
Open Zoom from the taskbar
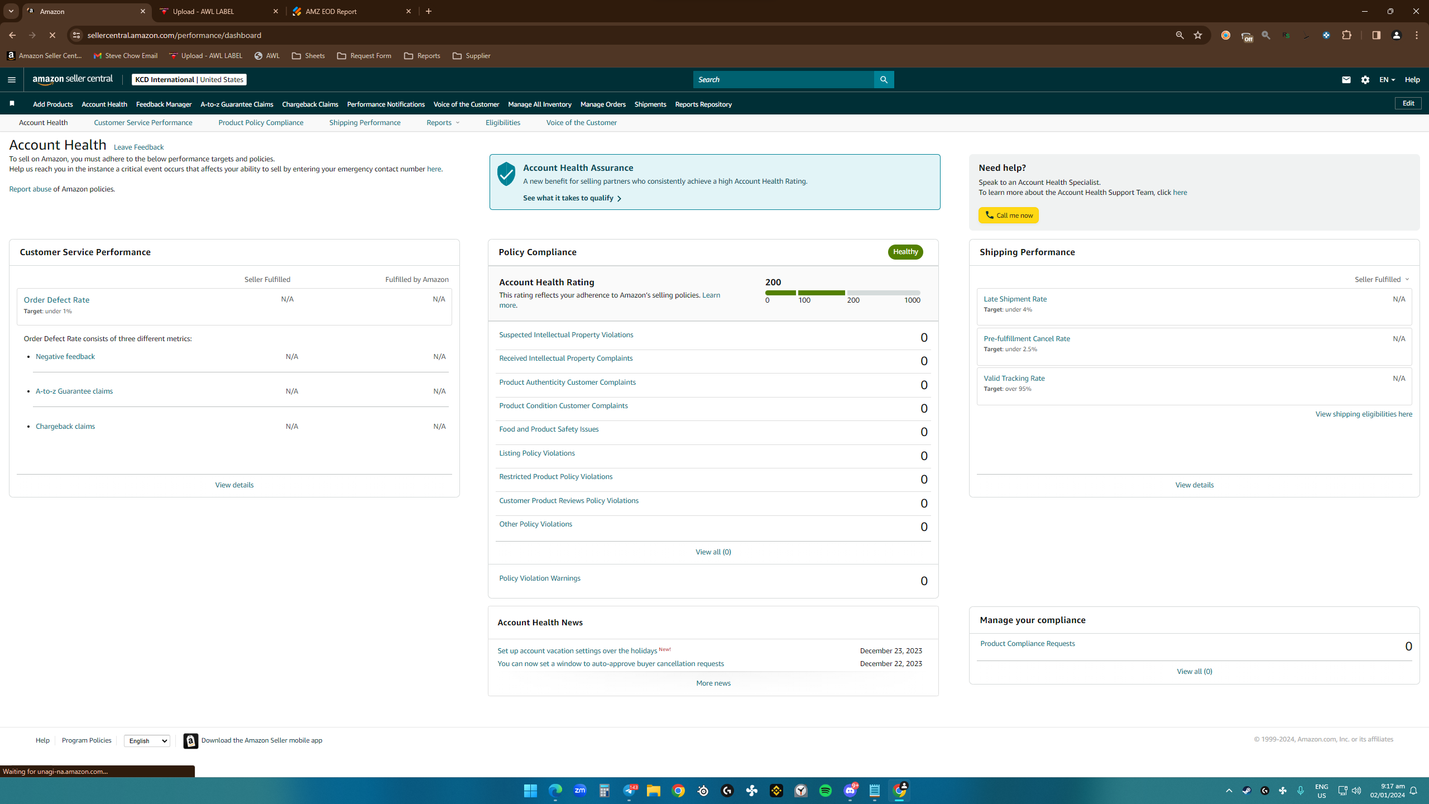[x=580, y=791]
